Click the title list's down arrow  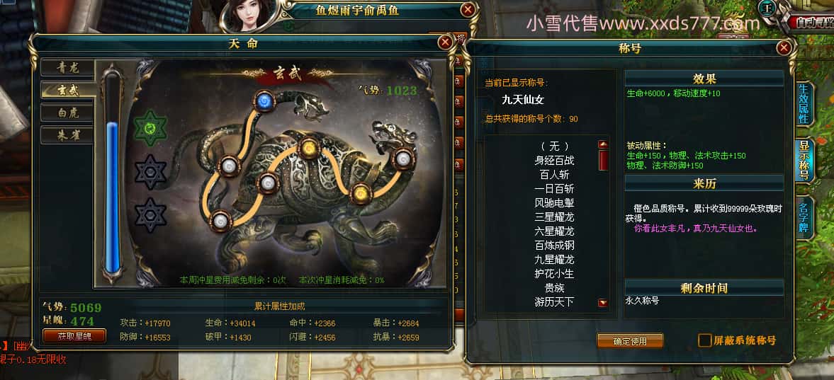(603, 303)
